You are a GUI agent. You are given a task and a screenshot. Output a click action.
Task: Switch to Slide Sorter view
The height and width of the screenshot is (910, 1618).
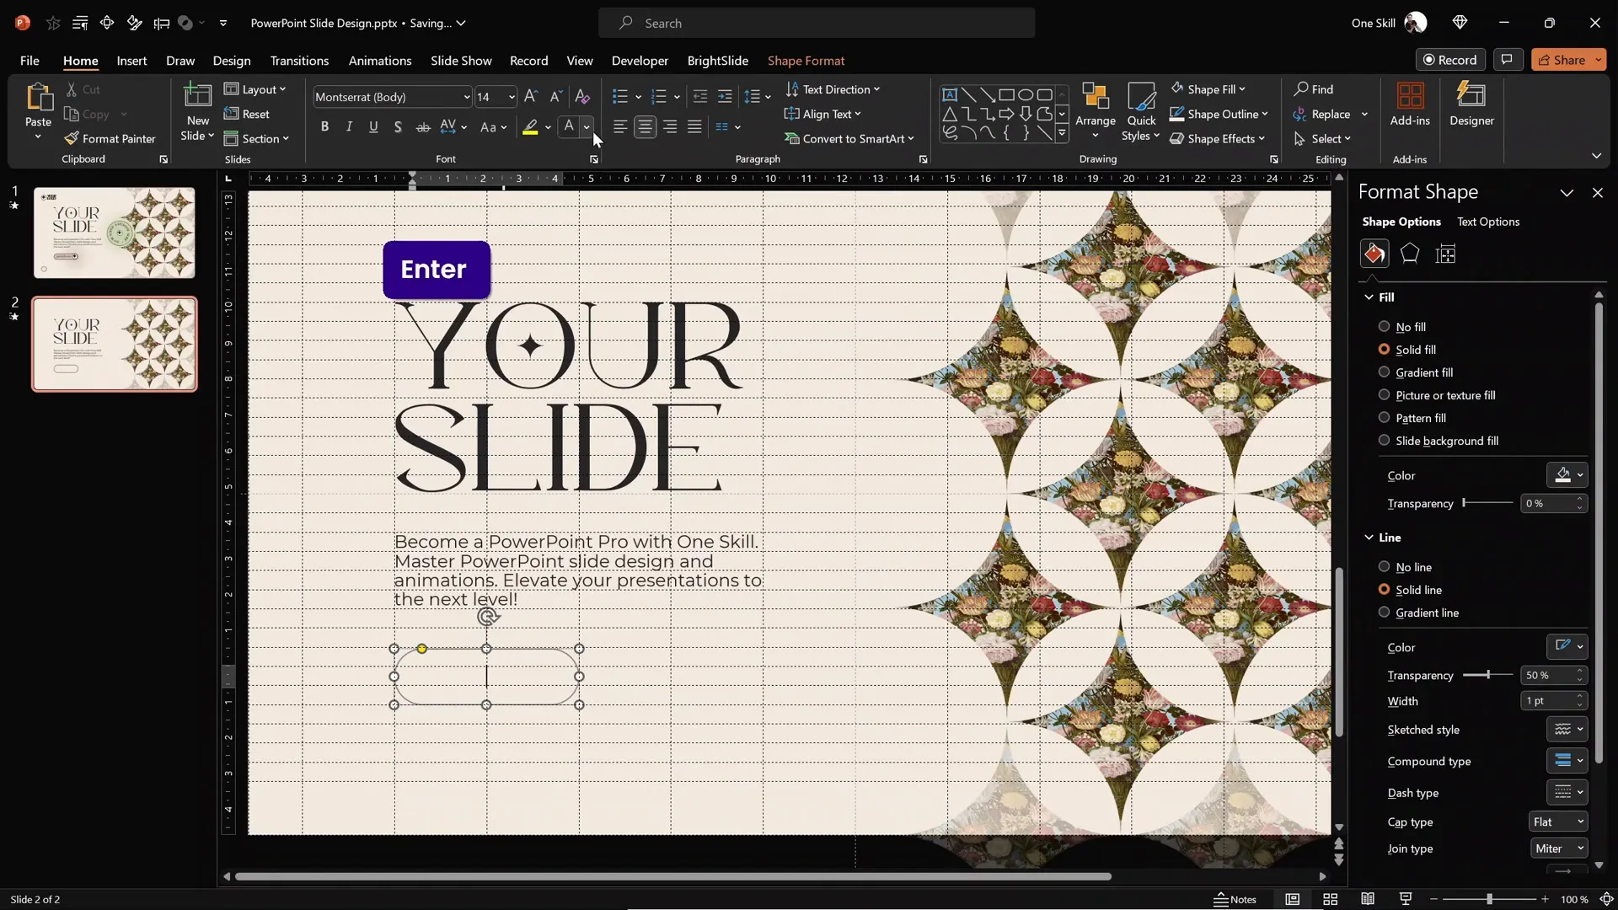point(1330,899)
